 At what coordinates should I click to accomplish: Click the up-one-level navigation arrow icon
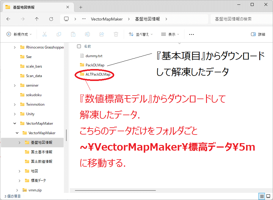(36, 19)
